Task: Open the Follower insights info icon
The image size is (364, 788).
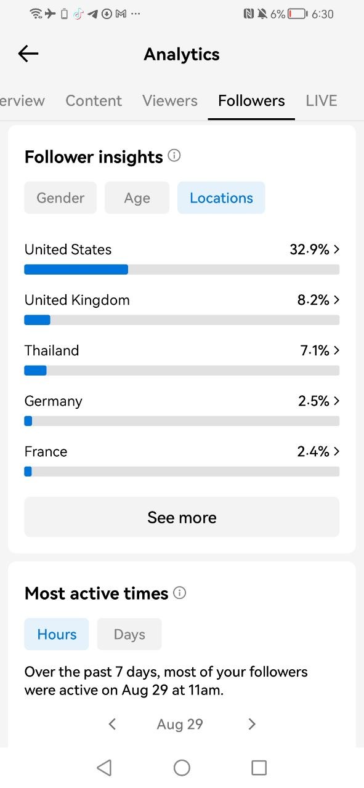Action: pyautogui.click(x=174, y=156)
